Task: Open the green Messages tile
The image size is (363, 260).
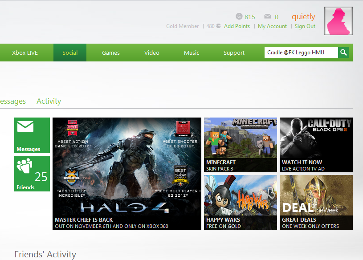Action: (32, 135)
